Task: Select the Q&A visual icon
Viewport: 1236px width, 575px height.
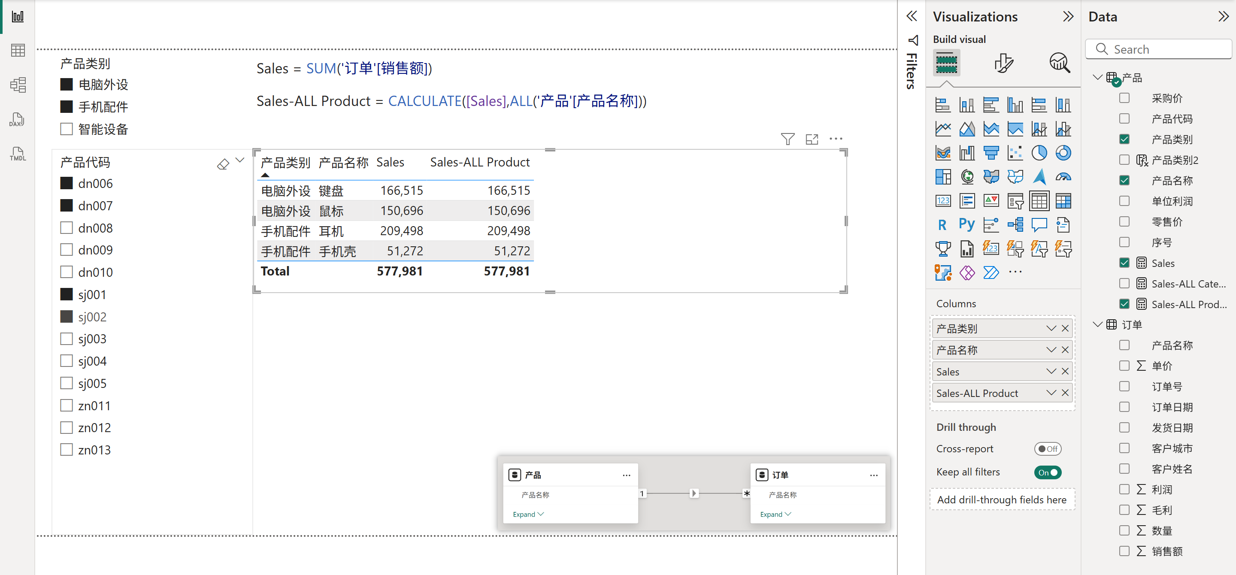Action: pyautogui.click(x=1039, y=225)
